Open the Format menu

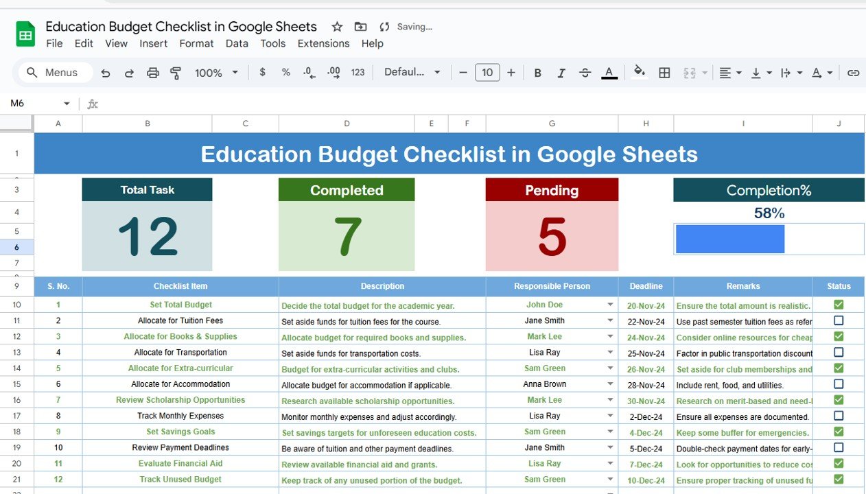tap(196, 43)
